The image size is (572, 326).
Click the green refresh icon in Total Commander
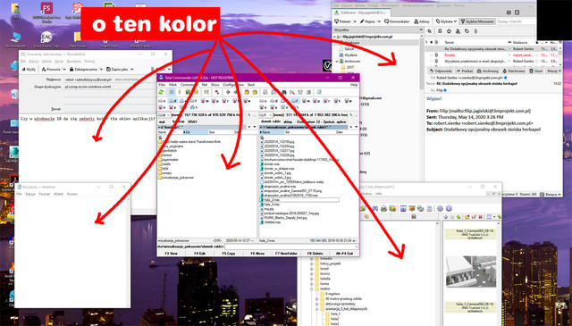pos(161,92)
